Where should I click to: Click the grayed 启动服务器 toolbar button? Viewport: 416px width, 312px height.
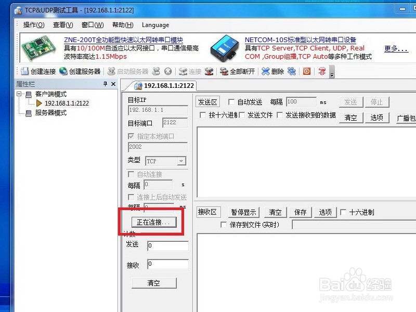[x=128, y=71]
